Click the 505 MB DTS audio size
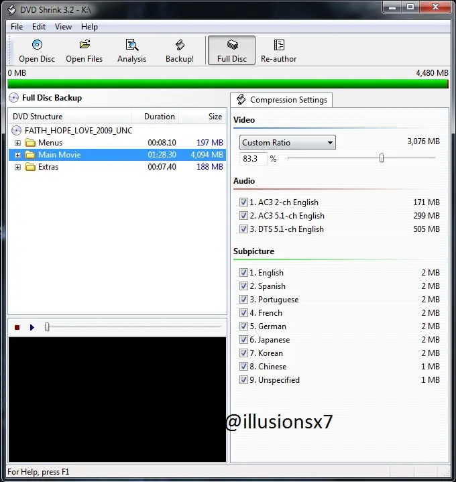The width and height of the screenshot is (456, 482). coord(426,229)
